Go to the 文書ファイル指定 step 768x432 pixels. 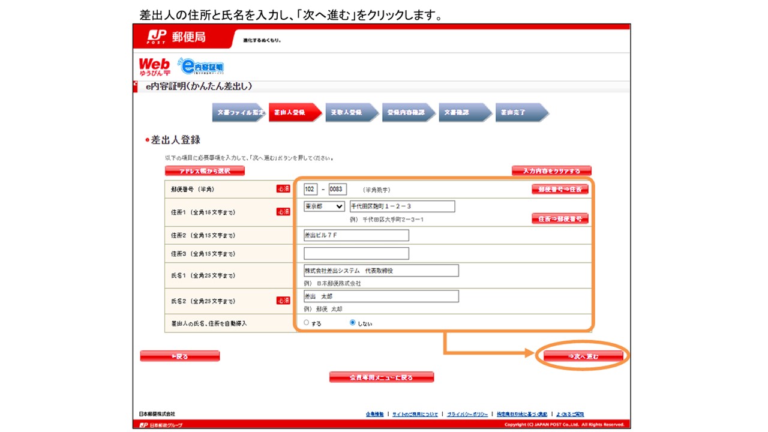coord(237,113)
